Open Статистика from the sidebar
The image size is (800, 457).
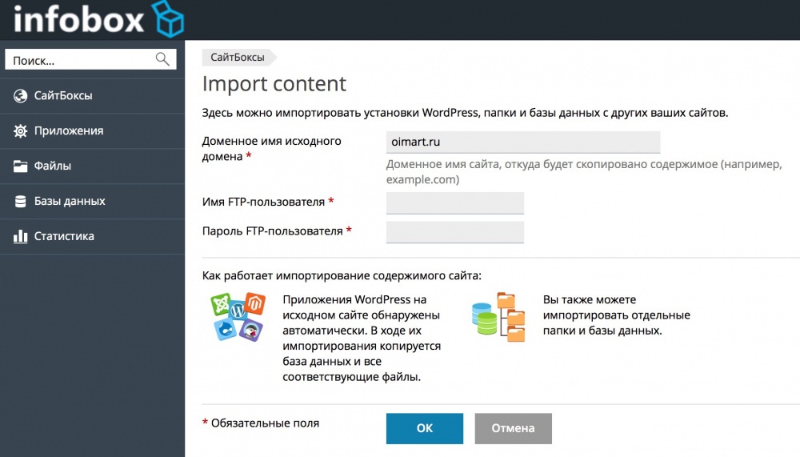[64, 237]
